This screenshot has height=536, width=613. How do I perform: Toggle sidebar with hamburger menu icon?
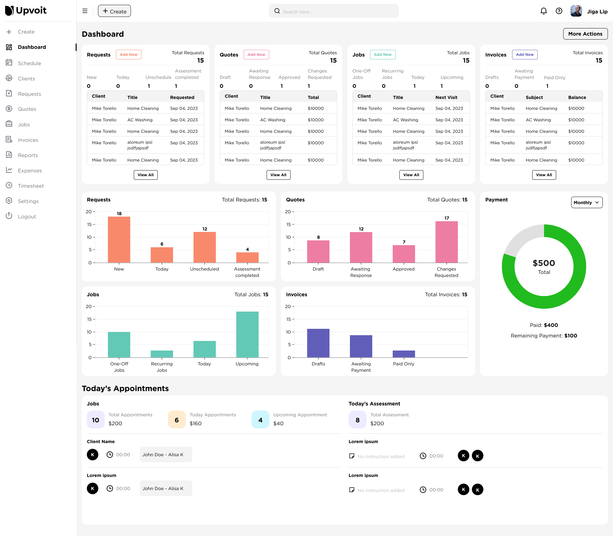(85, 11)
